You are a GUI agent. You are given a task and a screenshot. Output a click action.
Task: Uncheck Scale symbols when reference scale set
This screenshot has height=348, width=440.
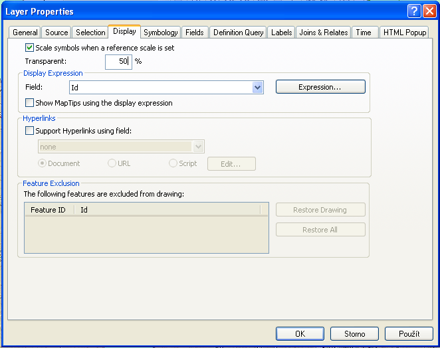tap(29, 48)
